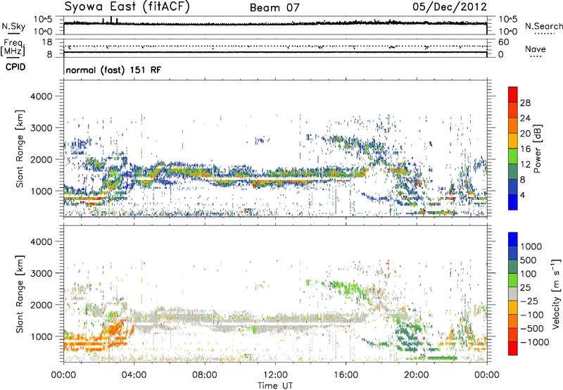Click the 'CPID' row label

(x=15, y=67)
